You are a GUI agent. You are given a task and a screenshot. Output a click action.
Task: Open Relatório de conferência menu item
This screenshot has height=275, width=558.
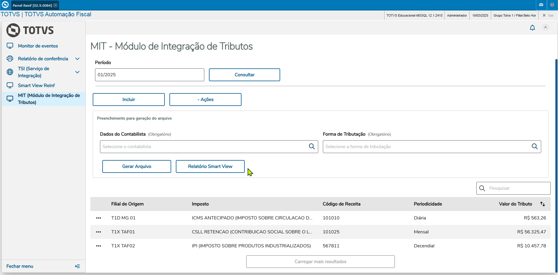pos(43,59)
